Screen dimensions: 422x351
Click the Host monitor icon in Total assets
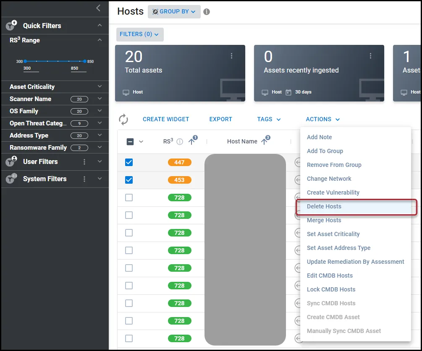pyautogui.click(x=126, y=92)
